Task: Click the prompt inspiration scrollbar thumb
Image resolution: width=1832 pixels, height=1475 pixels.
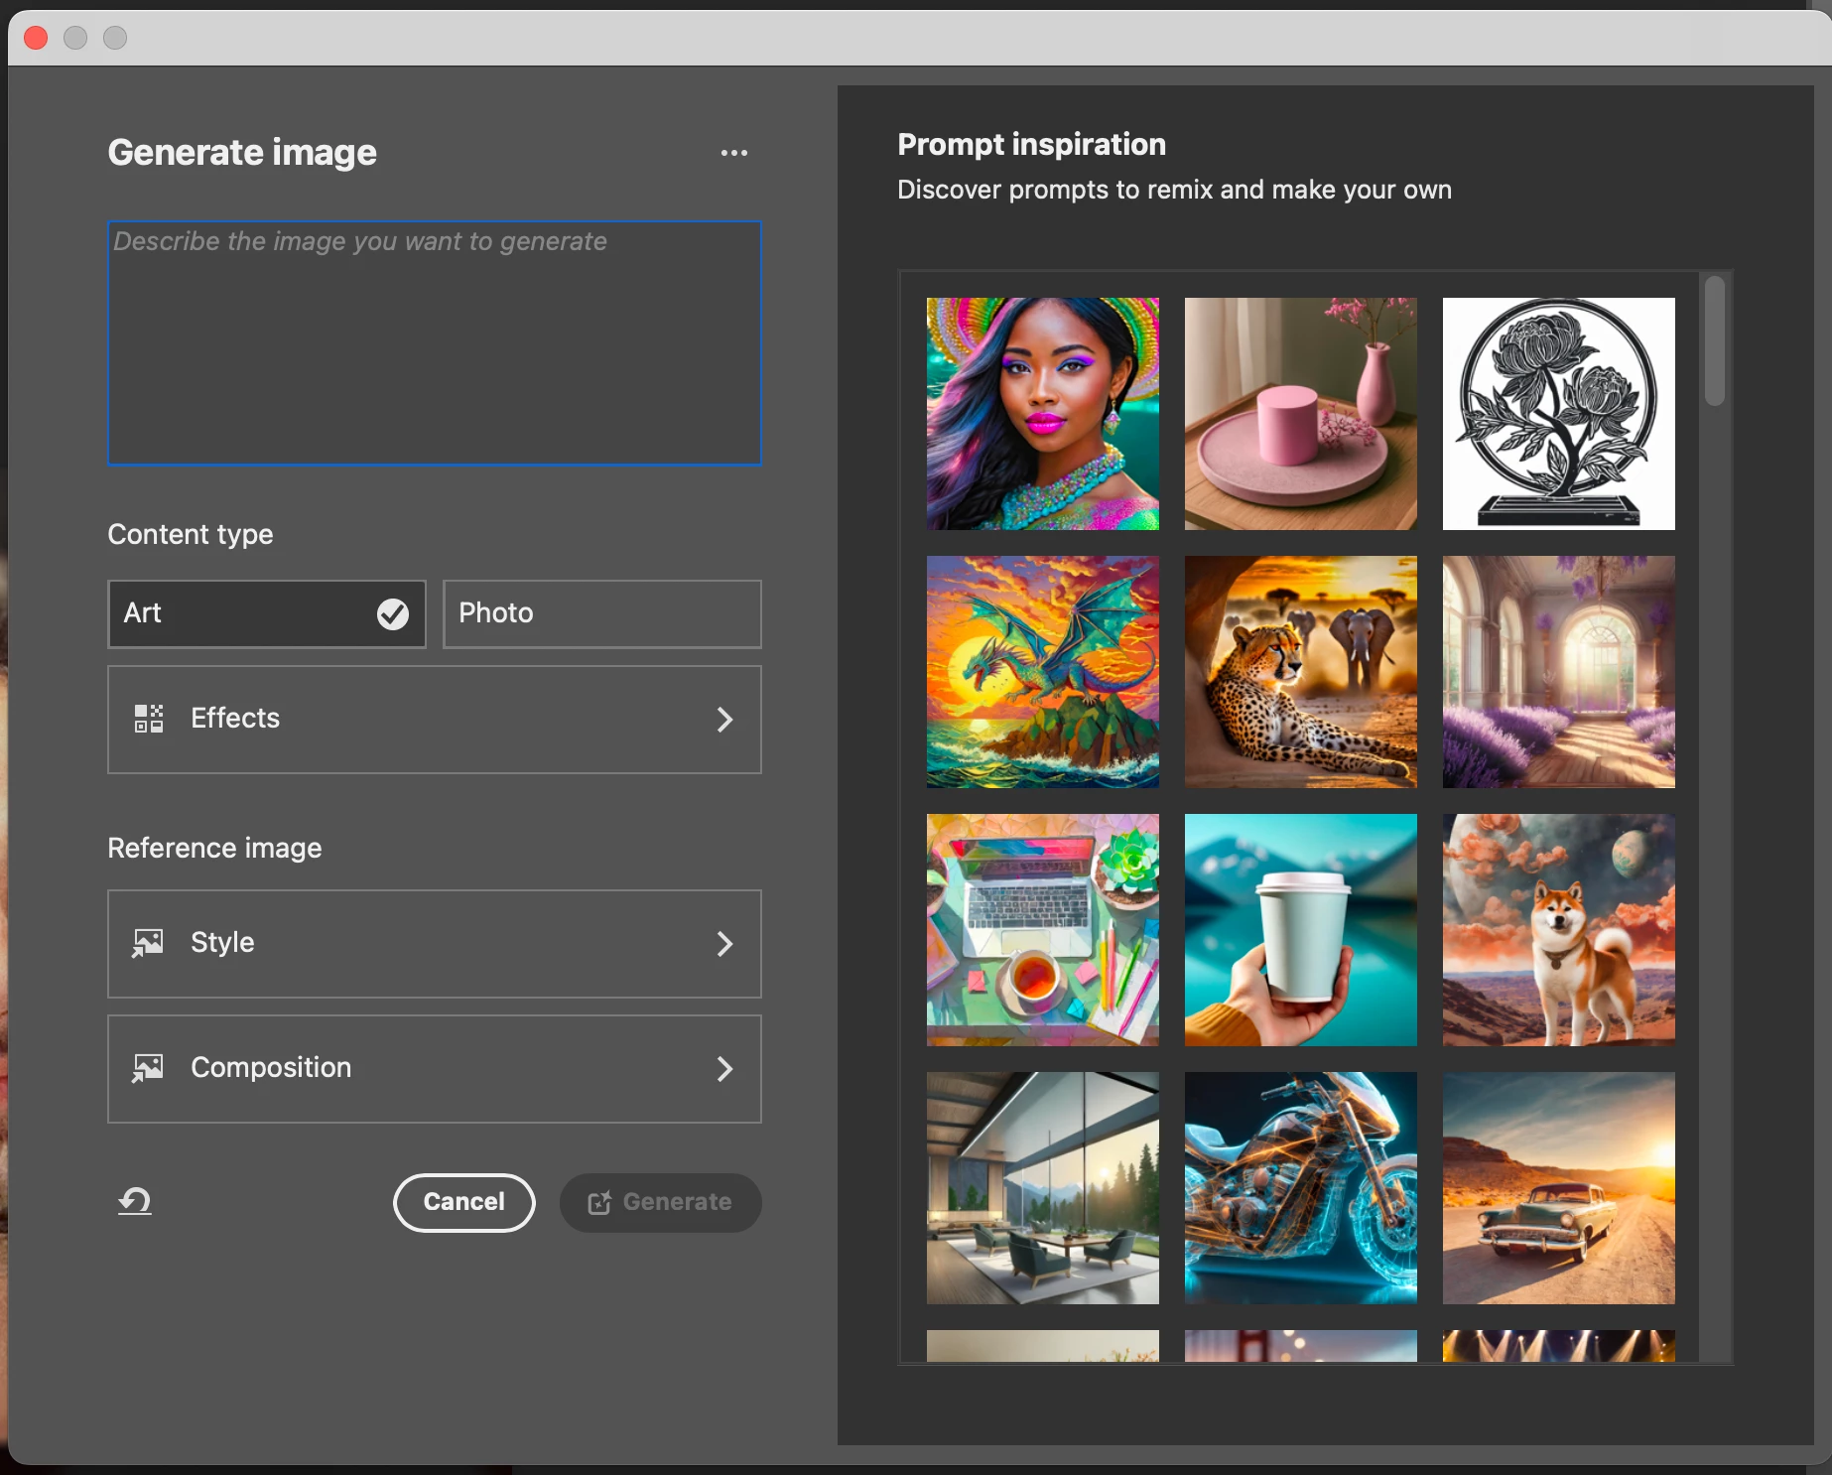Action: 1715,341
